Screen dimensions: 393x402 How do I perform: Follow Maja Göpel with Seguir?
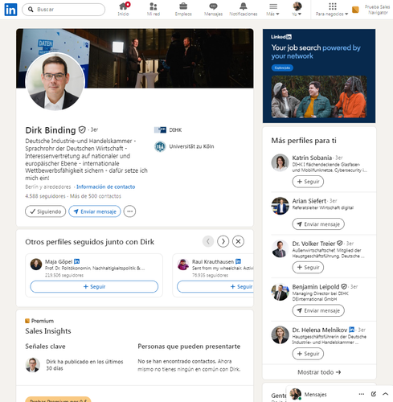tap(94, 286)
